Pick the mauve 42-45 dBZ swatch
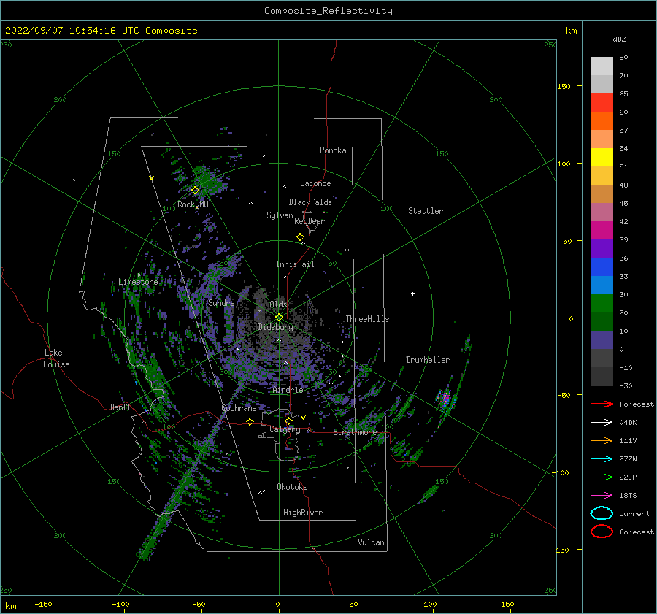The image size is (657, 614). coord(602,212)
